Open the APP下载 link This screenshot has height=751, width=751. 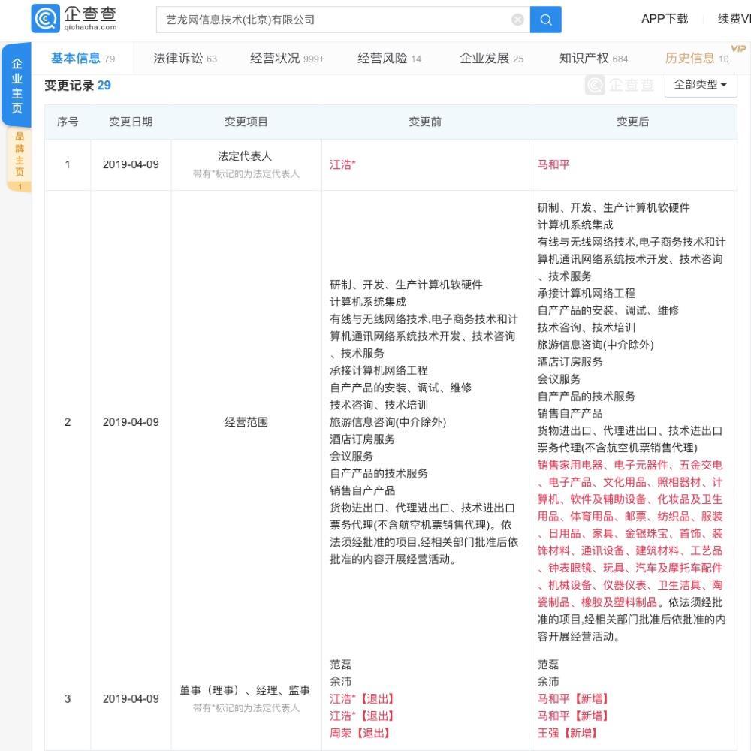tap(665, 19)
